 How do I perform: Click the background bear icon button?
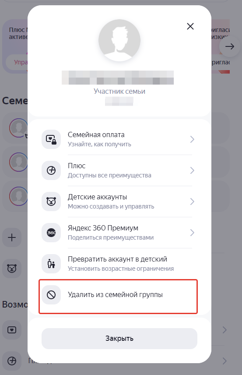coord(12,269)
